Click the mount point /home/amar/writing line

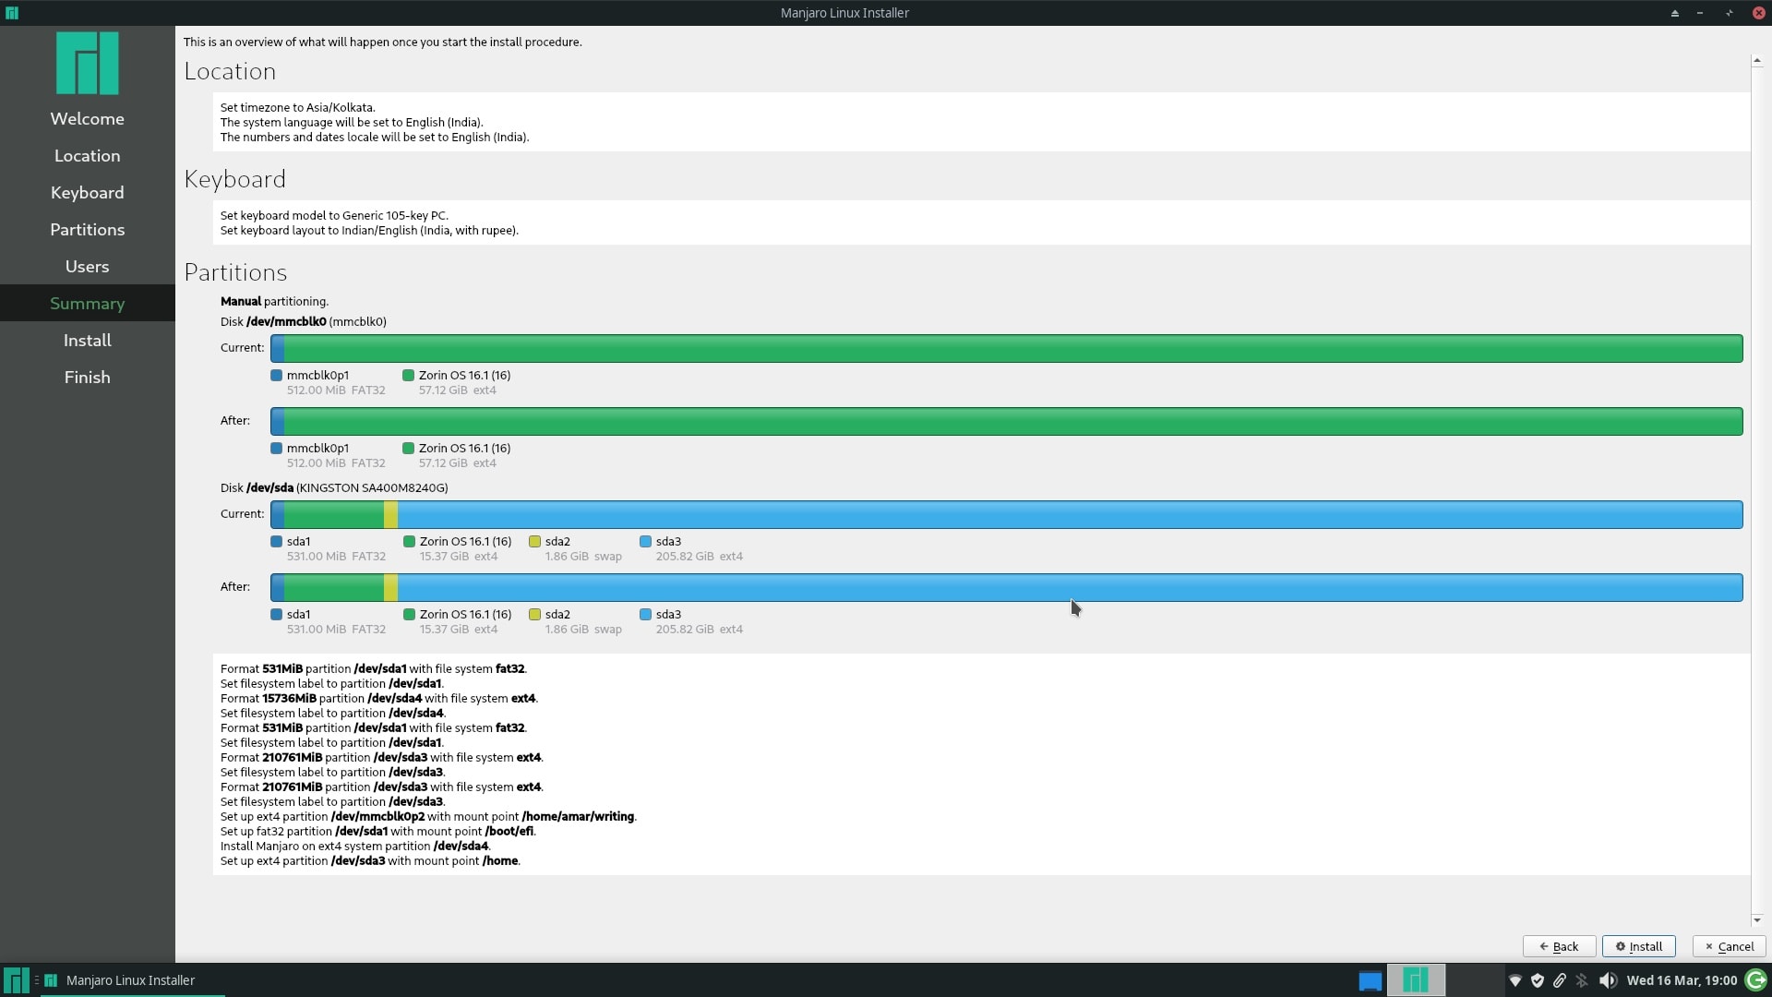click(428, 816)
